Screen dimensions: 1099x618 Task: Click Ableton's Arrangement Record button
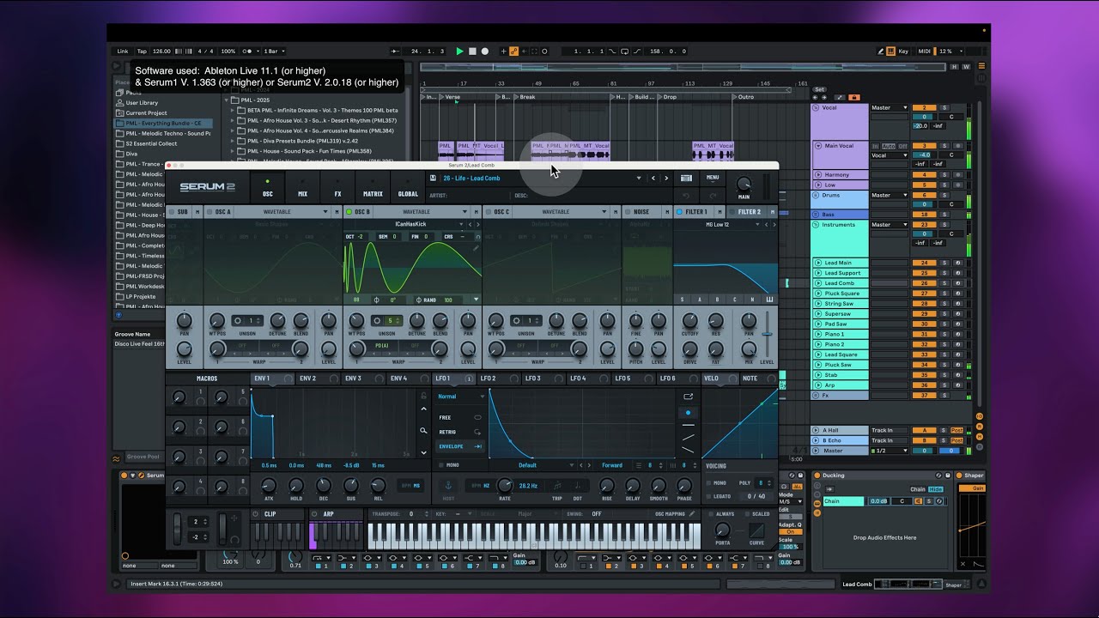click(484, 51)
